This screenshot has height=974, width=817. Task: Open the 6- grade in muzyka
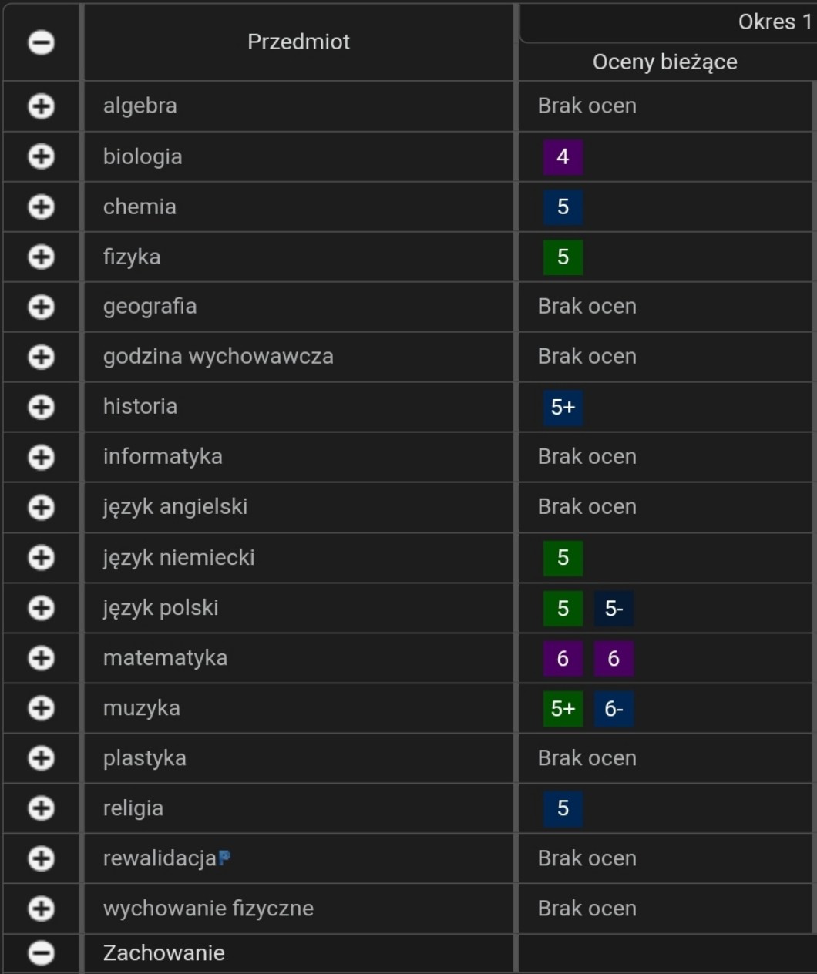point(614,708)
